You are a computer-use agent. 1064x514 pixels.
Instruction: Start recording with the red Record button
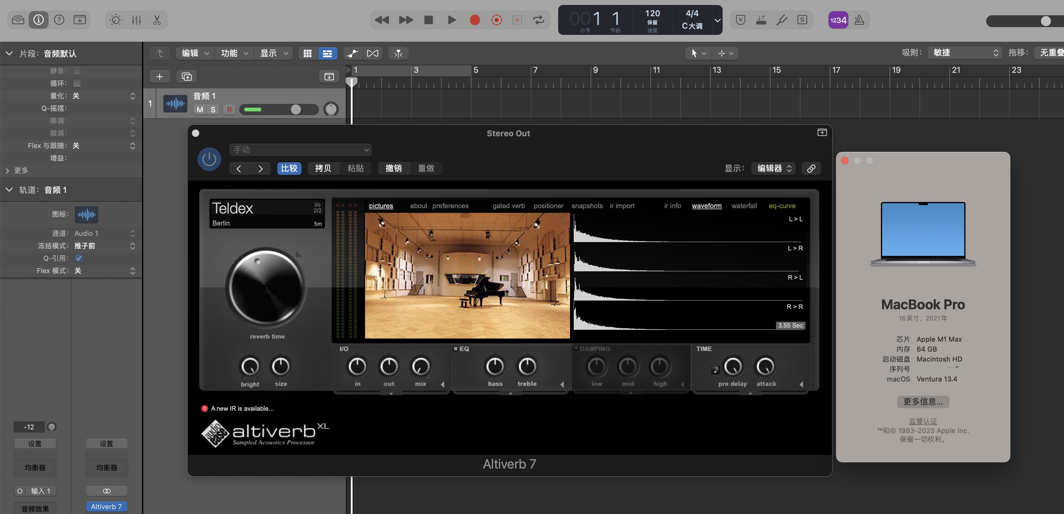(475, 20)
